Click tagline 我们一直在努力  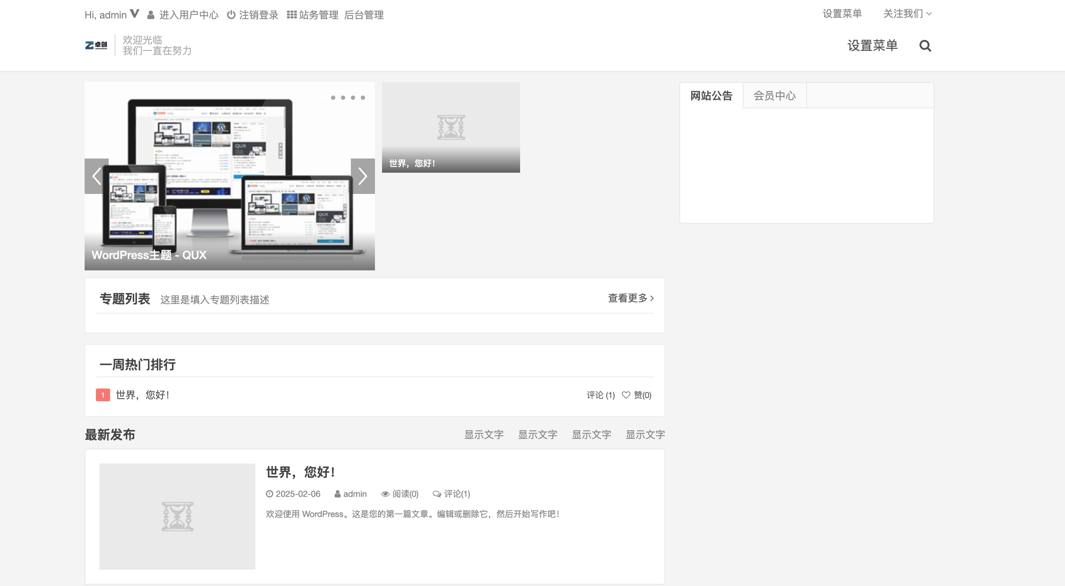point(157,51)
